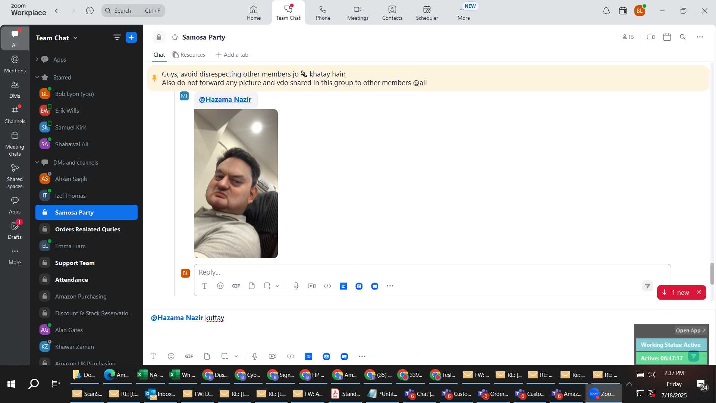Click the pinned message pin icon

point(154,78)
